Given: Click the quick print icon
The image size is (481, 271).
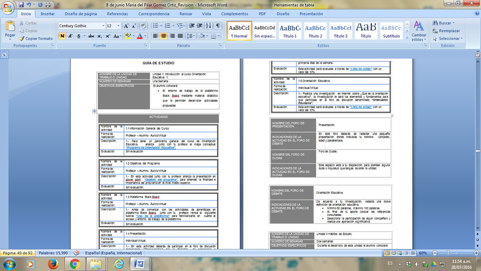Looking at the screenshot, I should [x=48, y=5].
